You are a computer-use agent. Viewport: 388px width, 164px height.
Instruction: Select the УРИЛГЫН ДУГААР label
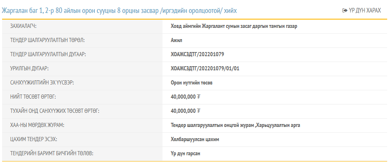(x=29, y=69)
